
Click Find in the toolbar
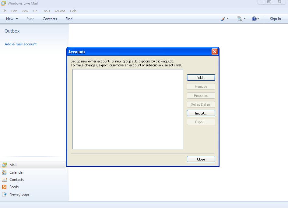69,19
